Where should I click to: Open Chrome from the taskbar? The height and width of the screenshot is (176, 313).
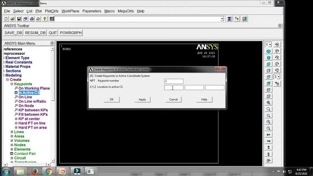pos(48,172)
